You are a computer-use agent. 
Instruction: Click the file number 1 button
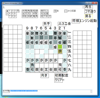coord(10,11)
